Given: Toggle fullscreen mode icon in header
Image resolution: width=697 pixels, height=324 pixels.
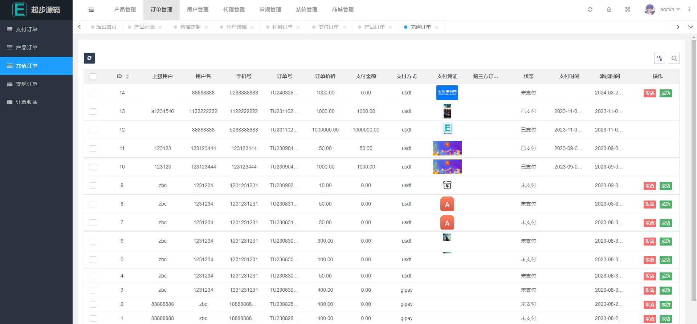Looking at the screenshot, I should coord(628,9).
